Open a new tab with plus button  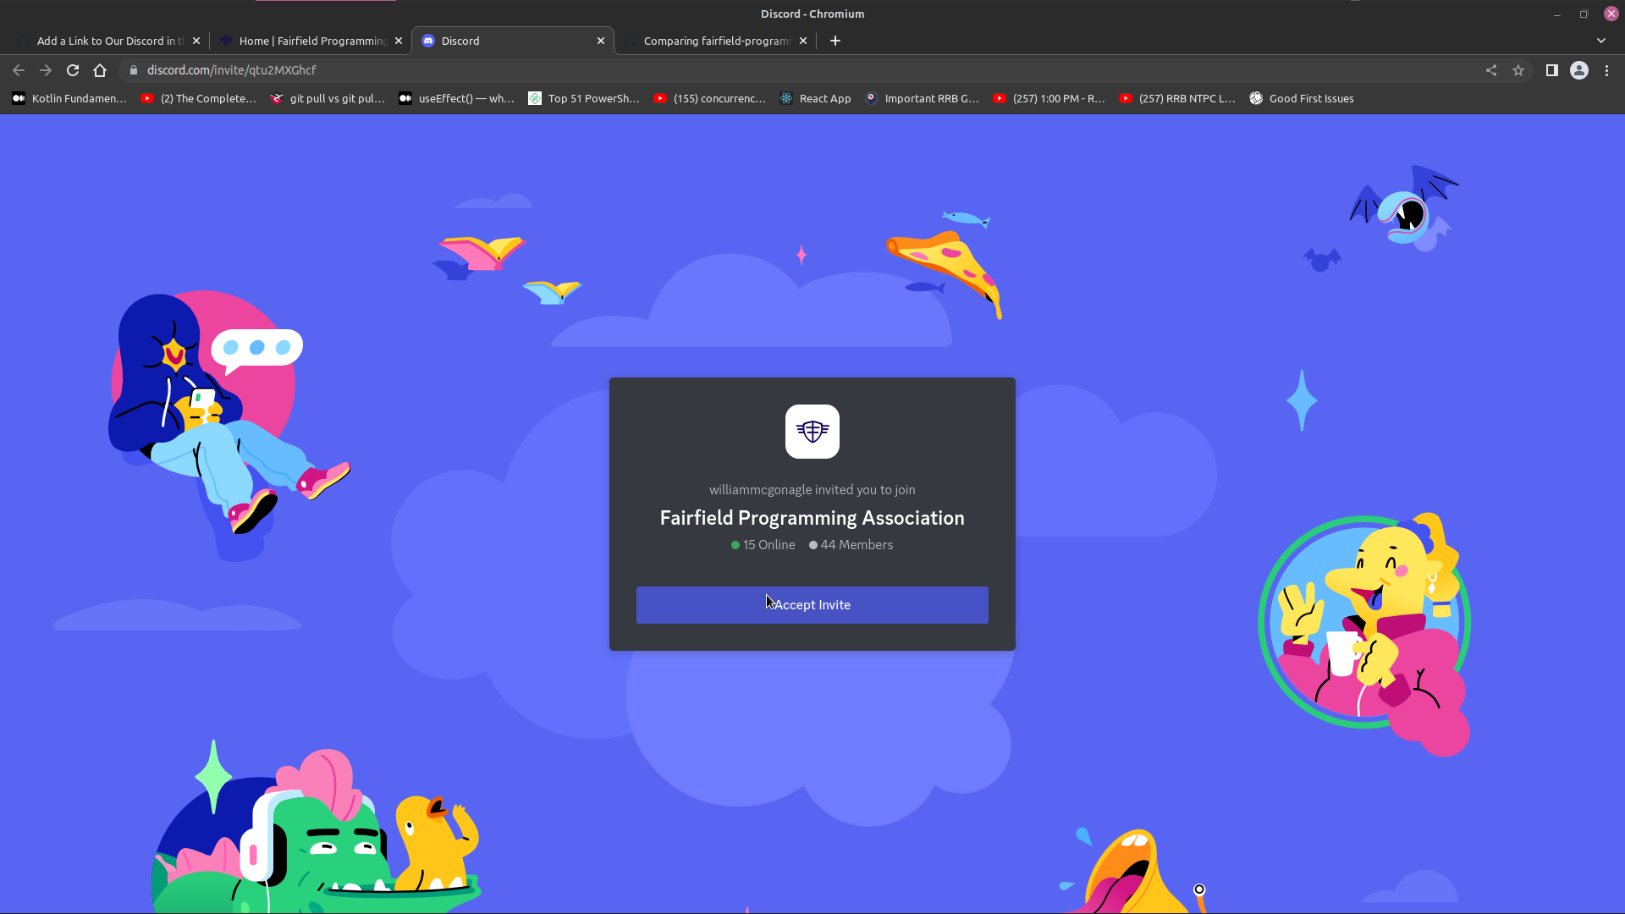835,41
